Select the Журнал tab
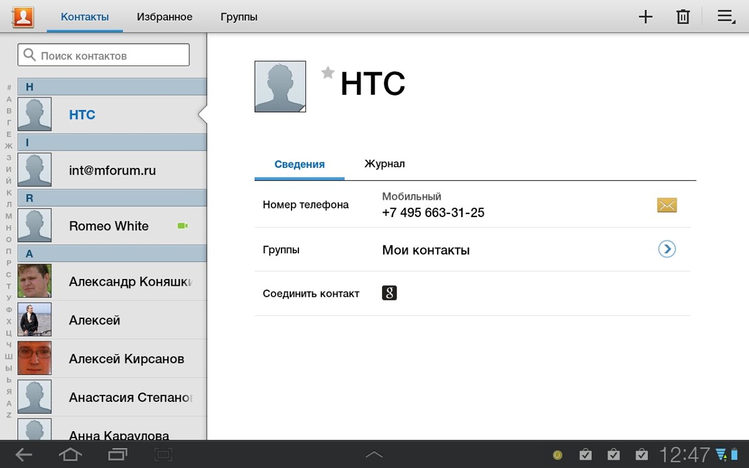The width and height of the screenshot is (749, 468). tap(384, 164)
